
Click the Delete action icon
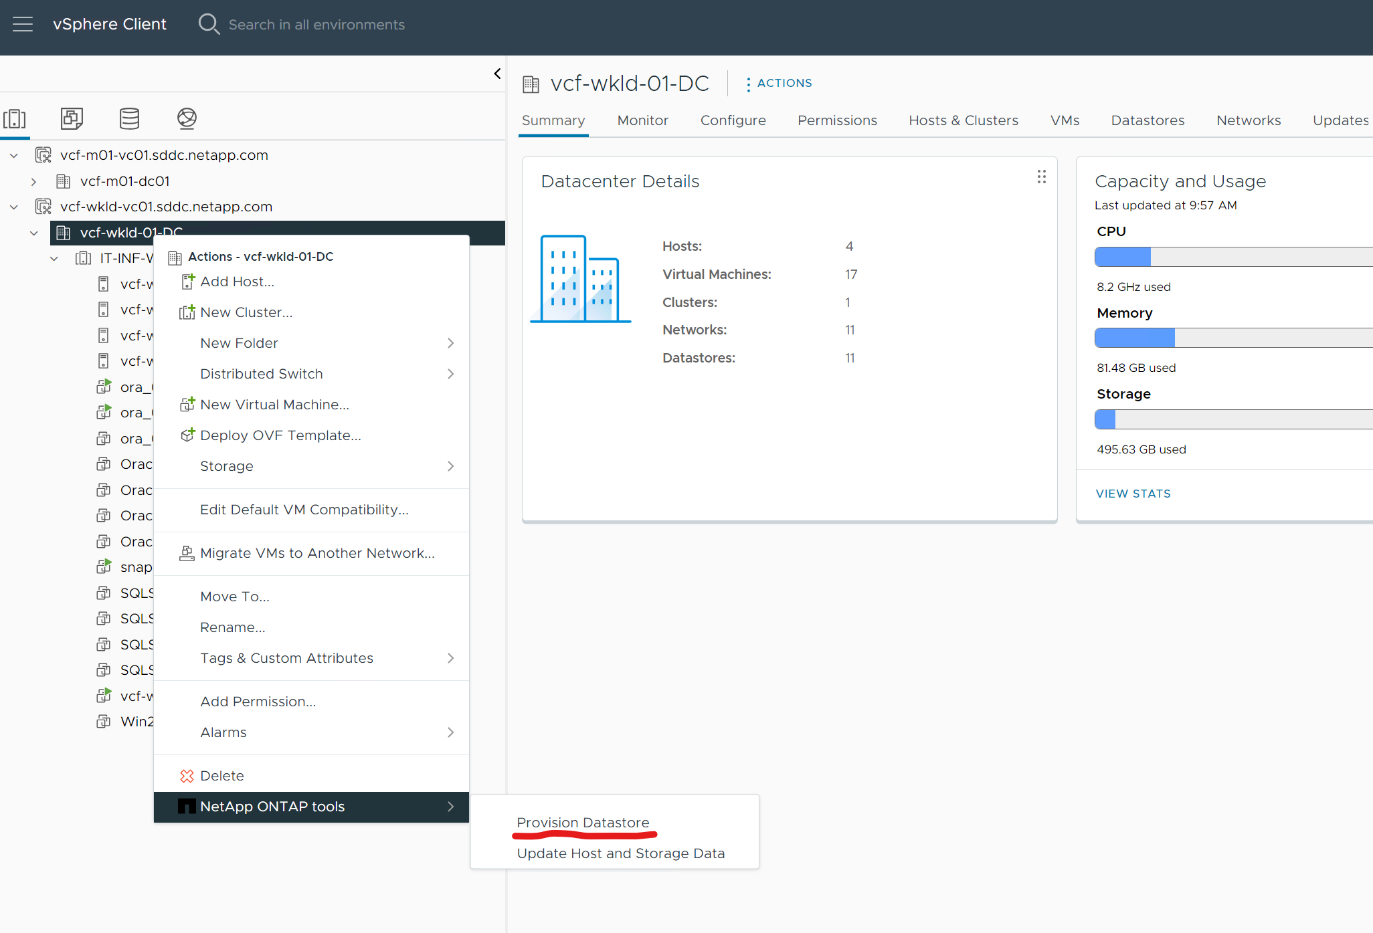tap(187, 774)
